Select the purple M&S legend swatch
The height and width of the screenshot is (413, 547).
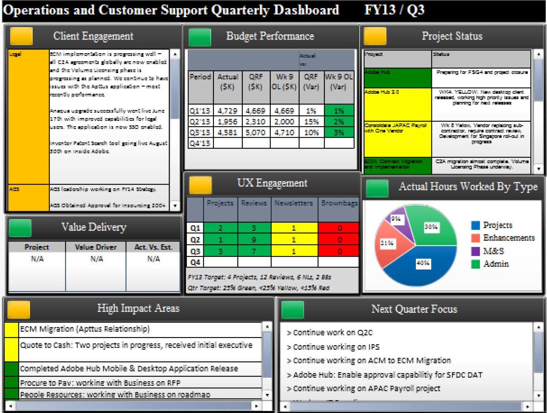[x=476, y=251]
